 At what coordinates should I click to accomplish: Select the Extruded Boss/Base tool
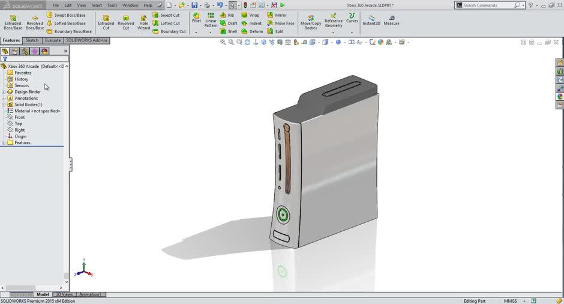point(13,22)
